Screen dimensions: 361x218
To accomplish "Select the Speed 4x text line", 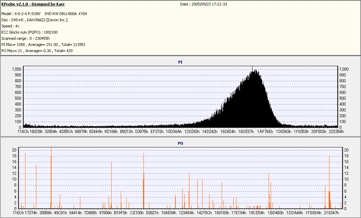I will (x=10, y=26).
